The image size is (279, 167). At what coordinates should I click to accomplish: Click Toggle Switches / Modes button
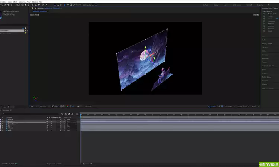pyautogui.click(x=55, y=164)
